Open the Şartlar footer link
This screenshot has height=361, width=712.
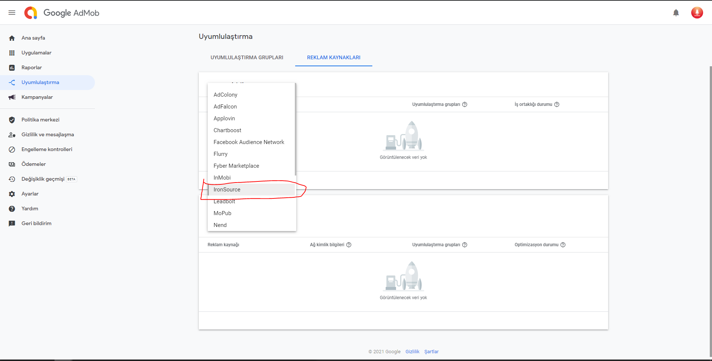tap(431, 352)
